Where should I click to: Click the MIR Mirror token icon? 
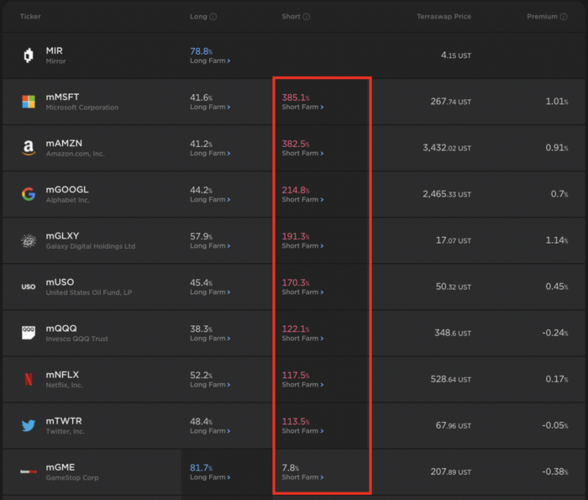(29, 55)
